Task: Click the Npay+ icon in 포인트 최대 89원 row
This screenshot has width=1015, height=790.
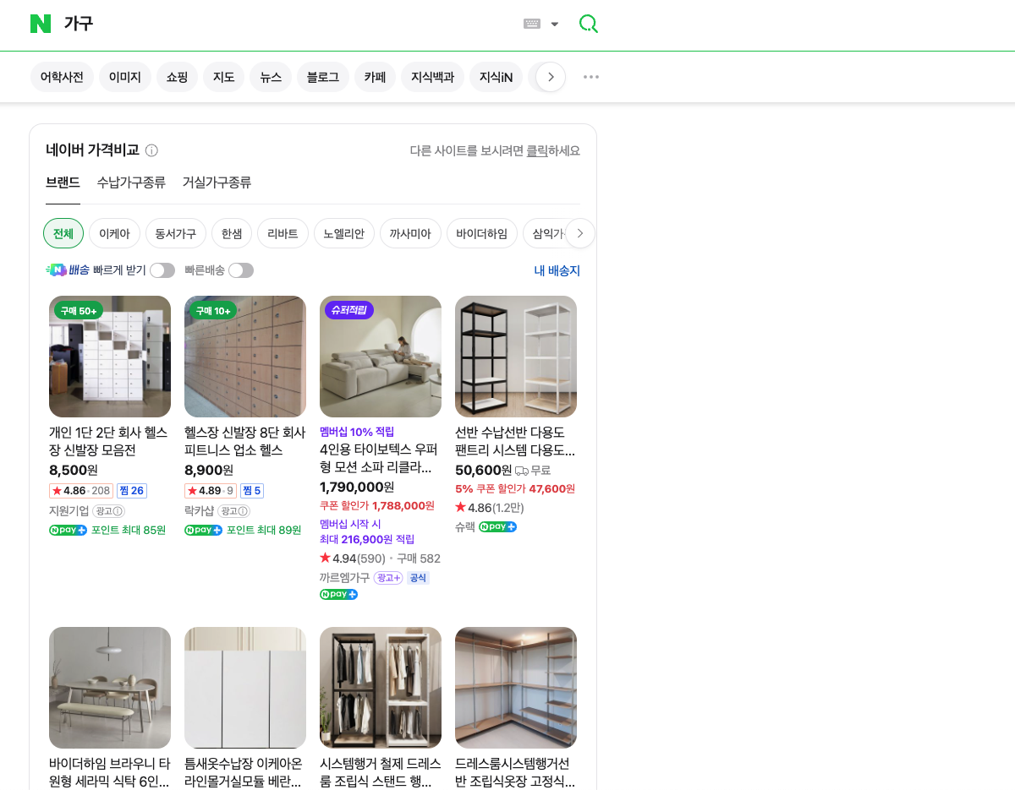Action: (x=204, y=531)
